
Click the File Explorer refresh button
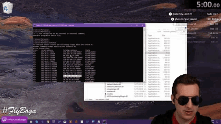coord(160,31)
